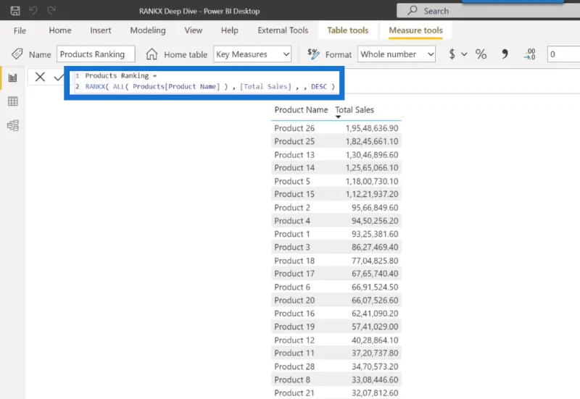Click the currency dollar format icon

click(x=452, y=54)
